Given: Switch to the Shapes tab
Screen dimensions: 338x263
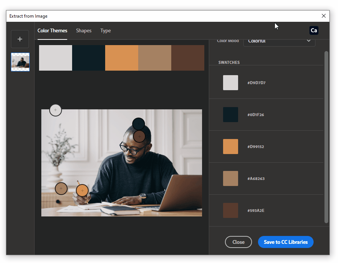Looking at the screenshot, I should point(84,30).
